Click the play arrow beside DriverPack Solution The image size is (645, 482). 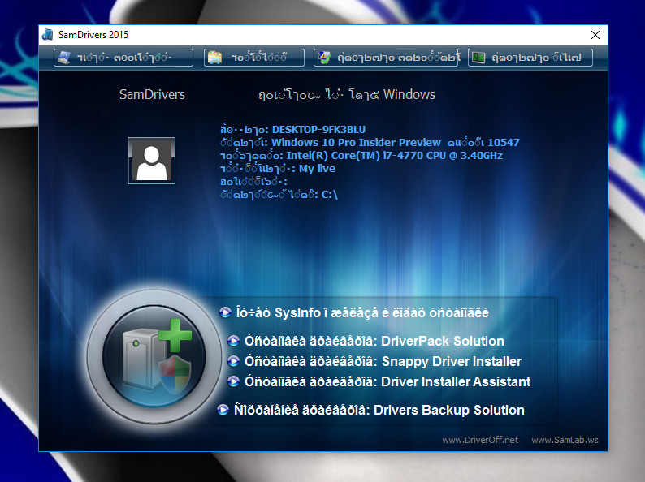point(233,341)
